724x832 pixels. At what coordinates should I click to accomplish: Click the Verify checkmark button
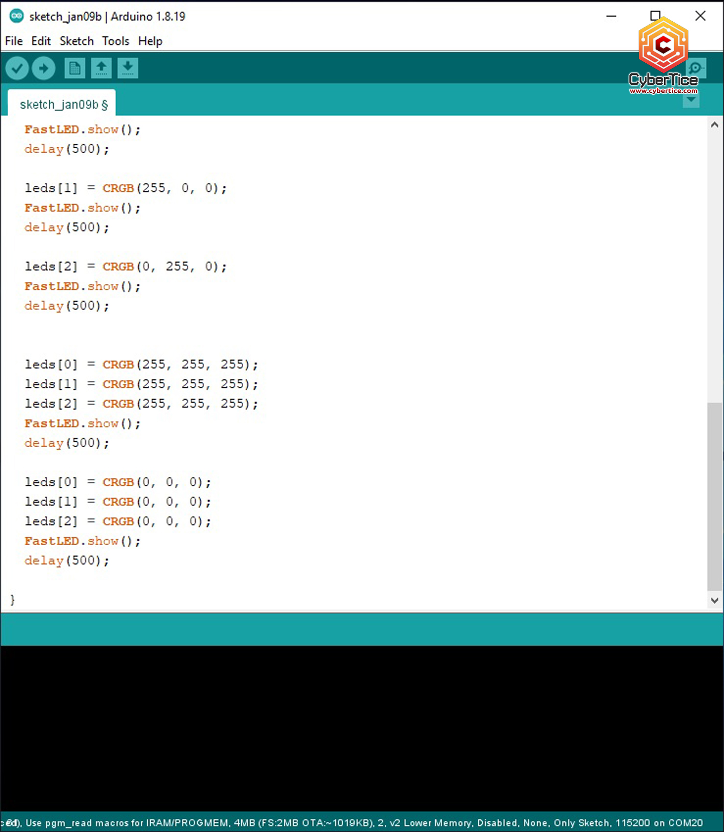point(17,68)
